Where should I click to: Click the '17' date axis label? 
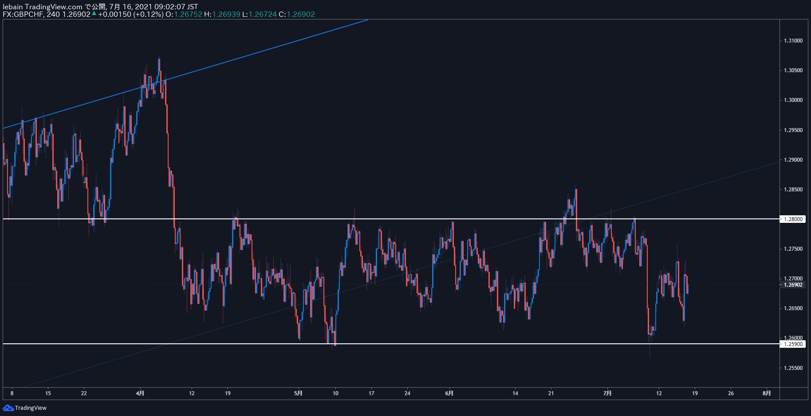coord(371,393)
